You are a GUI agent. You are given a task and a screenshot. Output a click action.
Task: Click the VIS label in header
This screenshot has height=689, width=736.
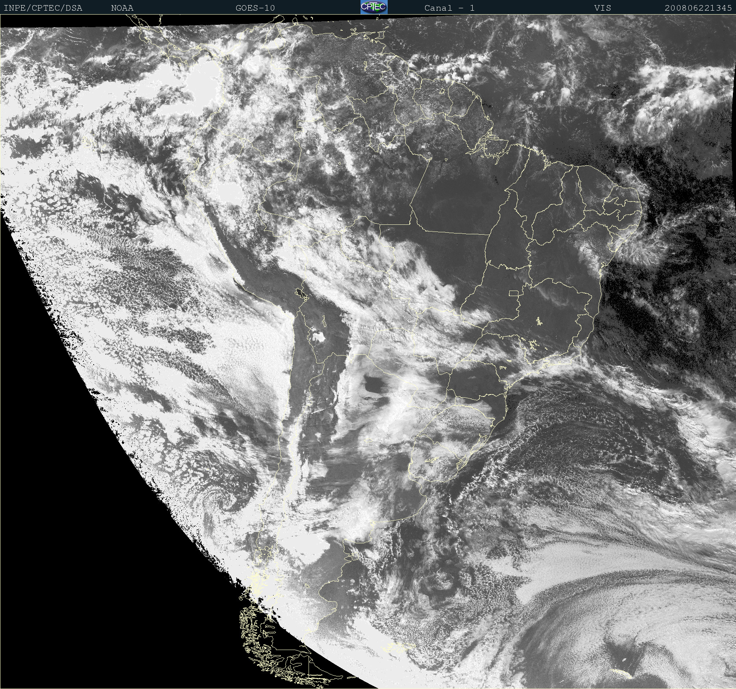click(603, 8)
